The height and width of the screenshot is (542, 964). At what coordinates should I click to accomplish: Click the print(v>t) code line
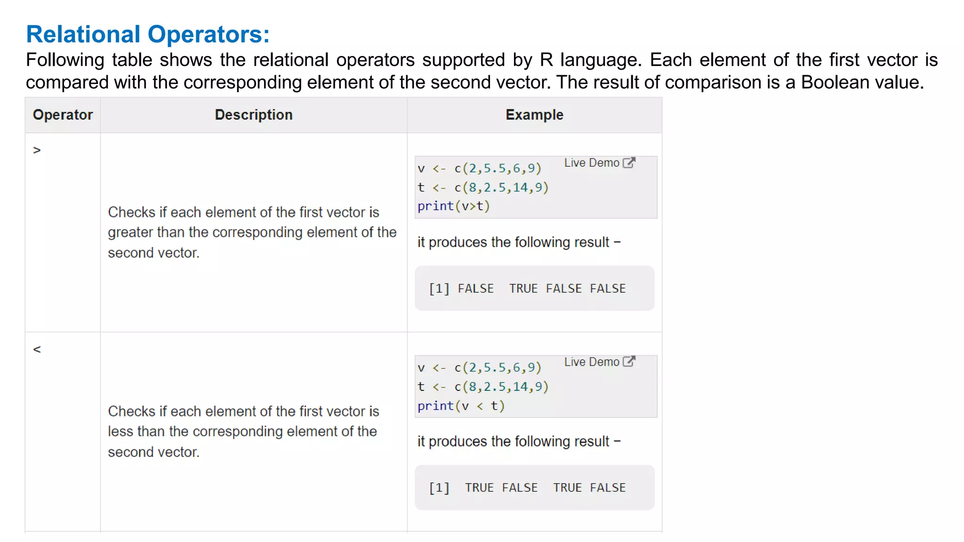[x=454, y=206]
